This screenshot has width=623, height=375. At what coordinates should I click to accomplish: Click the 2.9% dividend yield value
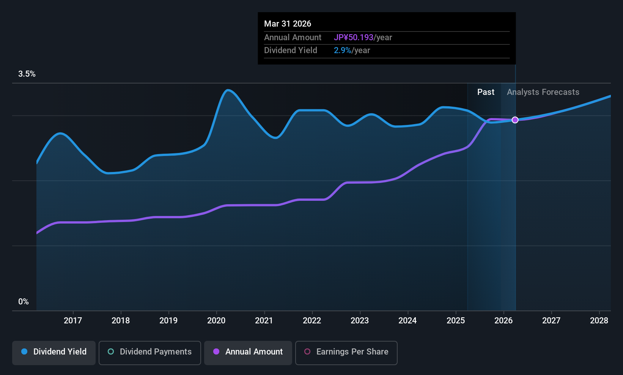tap(342, 50)
